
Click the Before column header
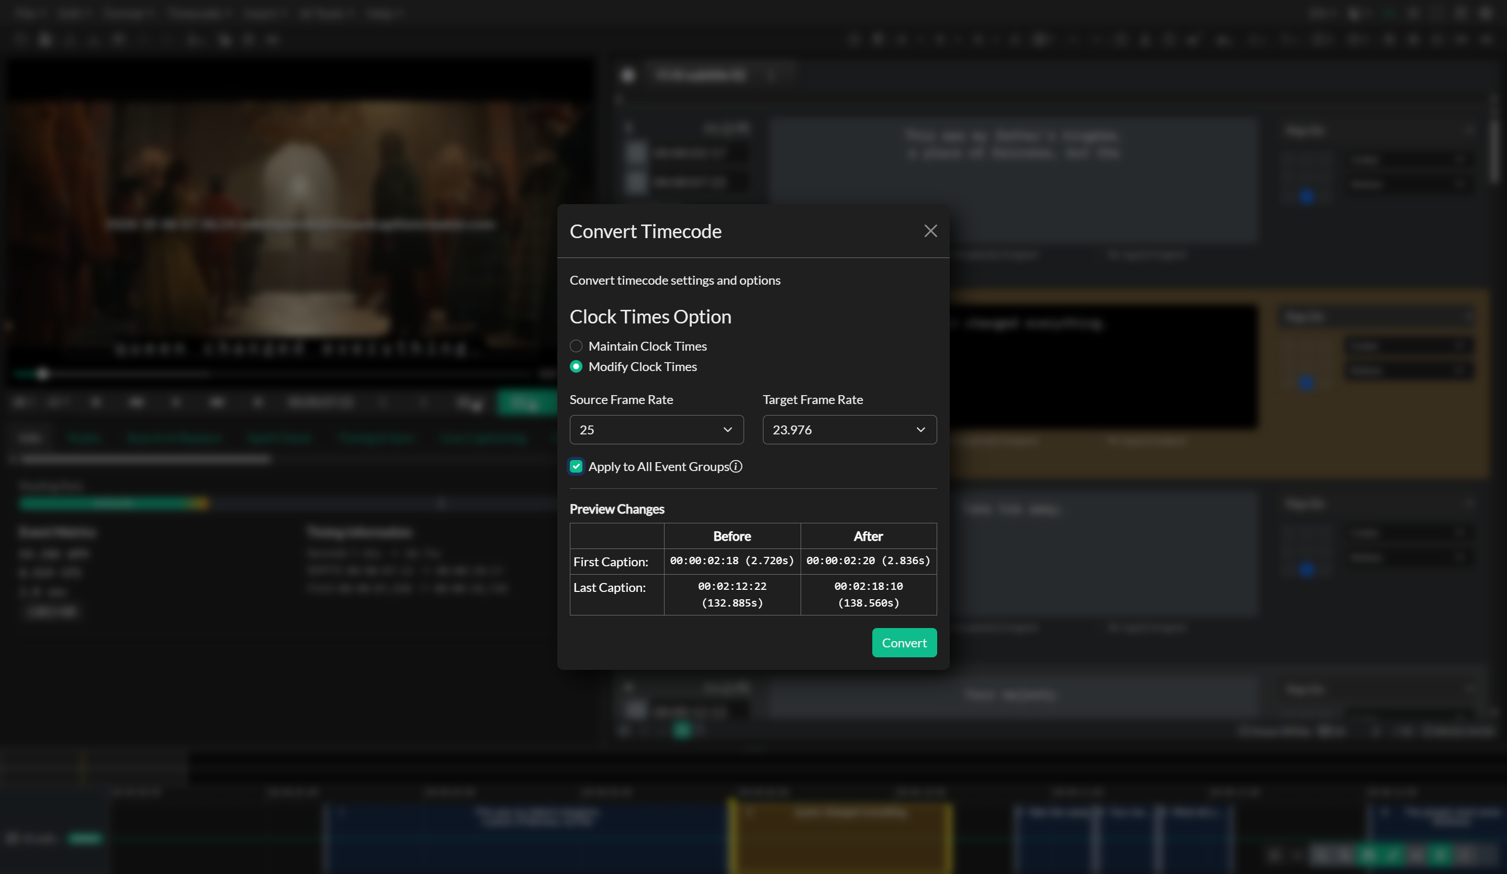pyautogui.click(x=732, y=536)
